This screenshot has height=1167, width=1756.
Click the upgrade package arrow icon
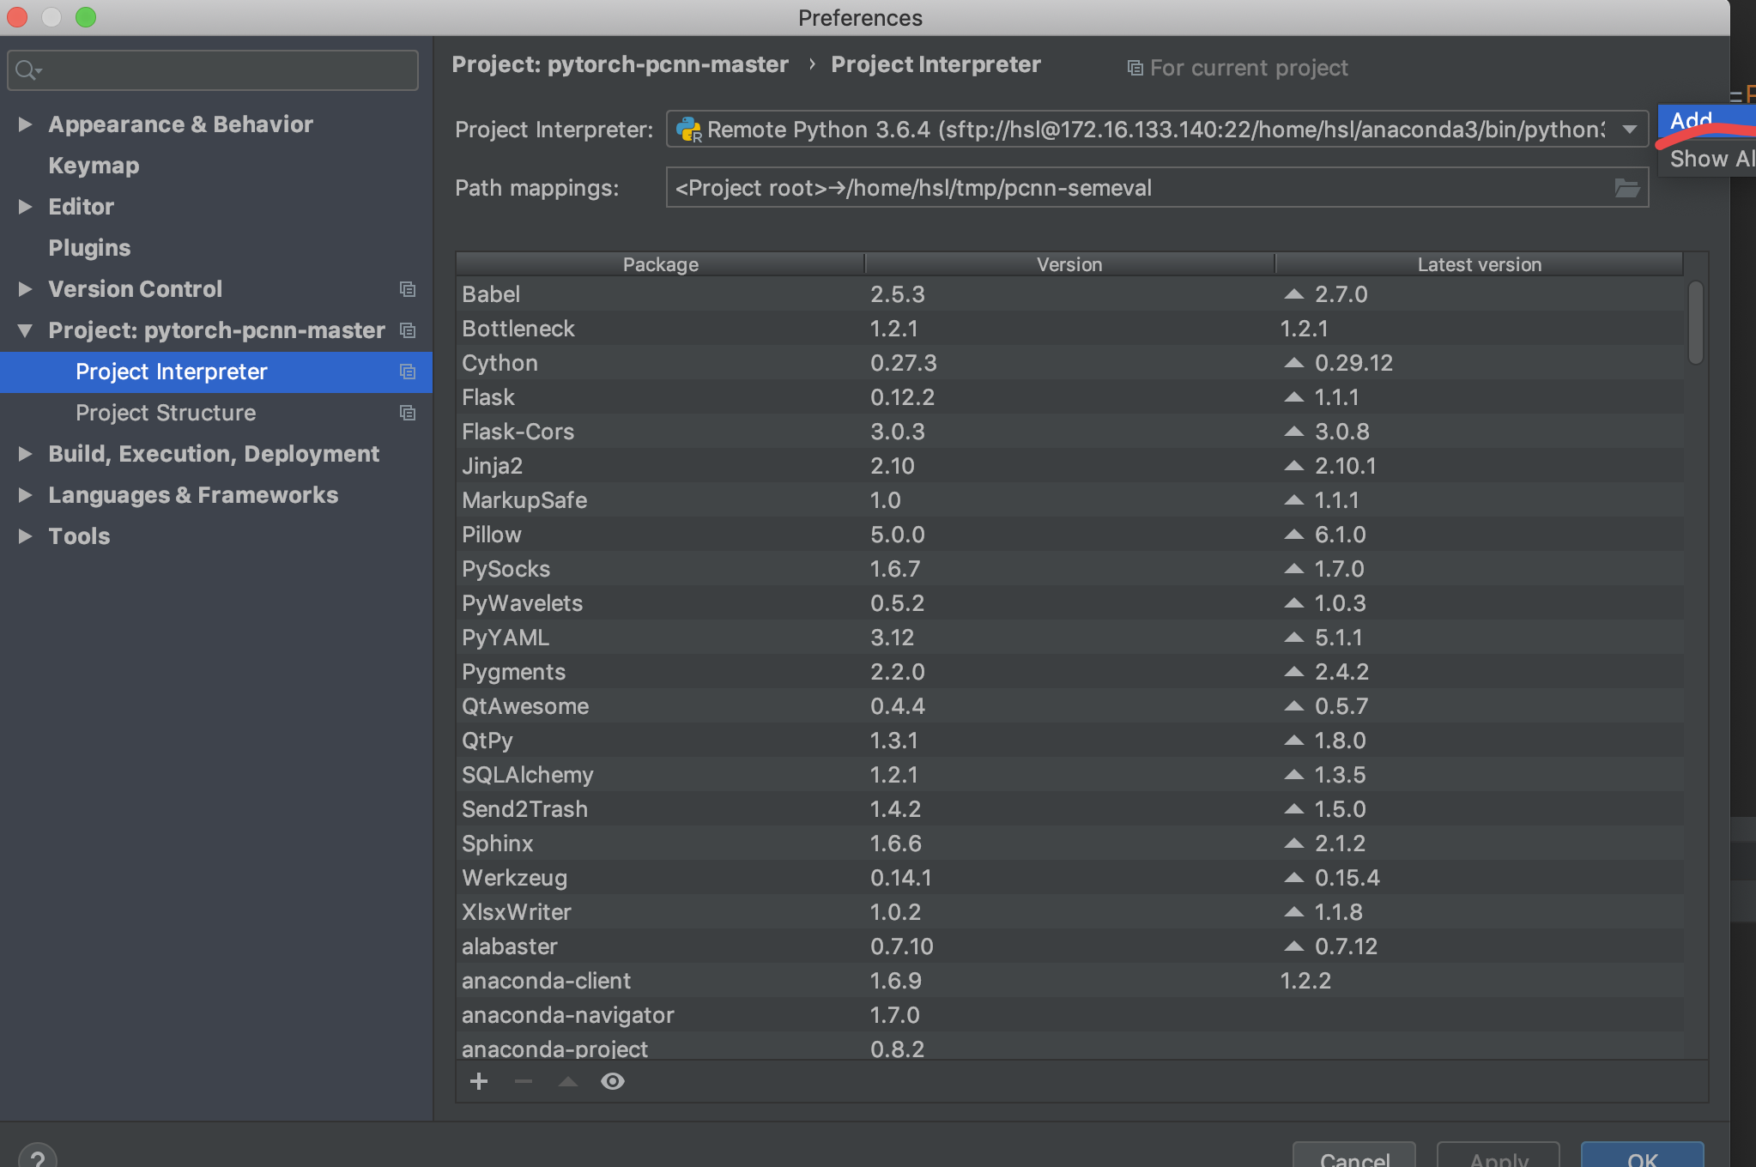[568, 1081]
